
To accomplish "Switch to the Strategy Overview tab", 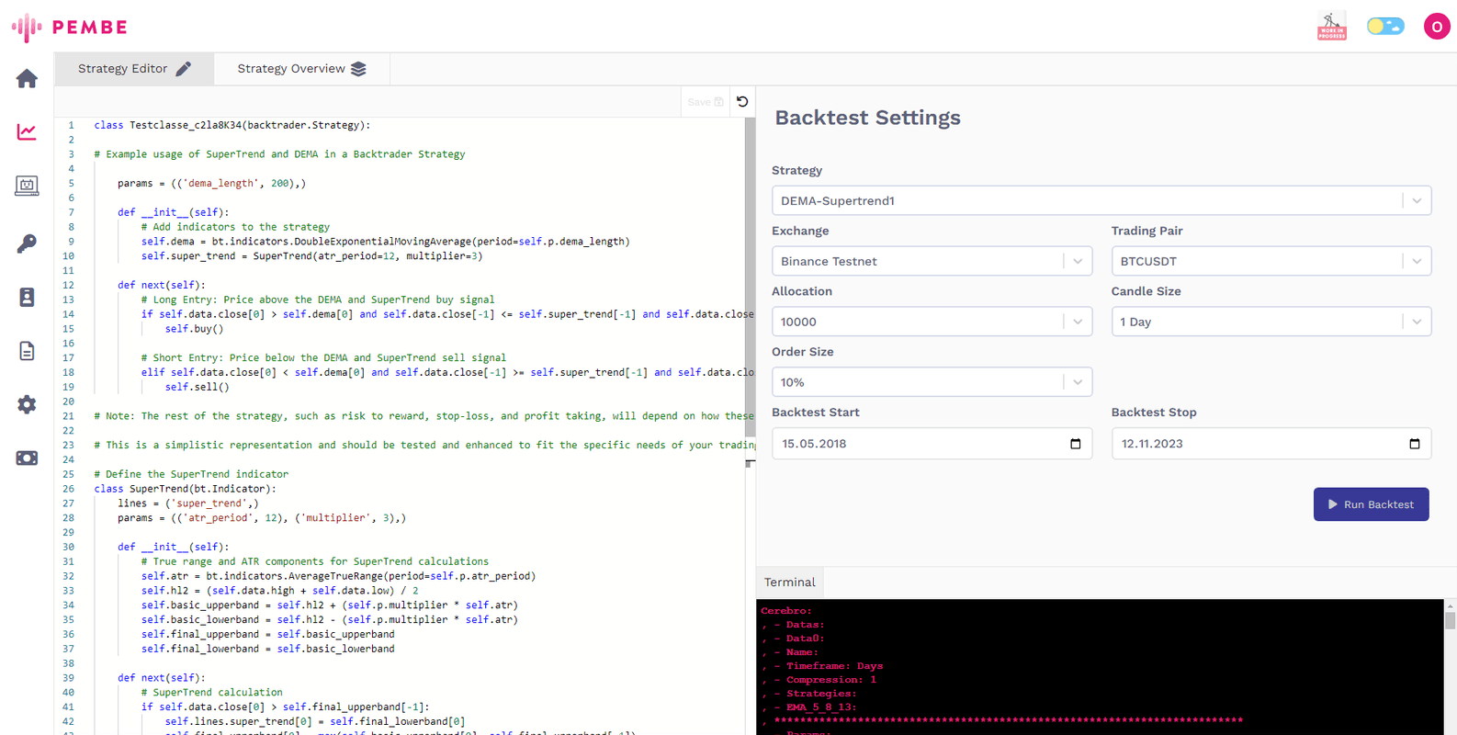I will click(301, 69).
